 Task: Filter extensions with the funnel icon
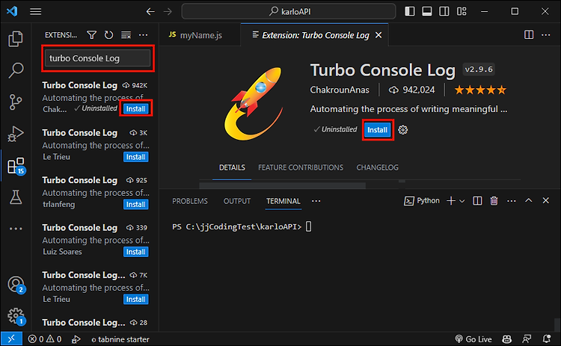[91, 34]
